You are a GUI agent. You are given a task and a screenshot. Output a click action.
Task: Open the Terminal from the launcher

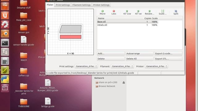[x=5, y=43]
